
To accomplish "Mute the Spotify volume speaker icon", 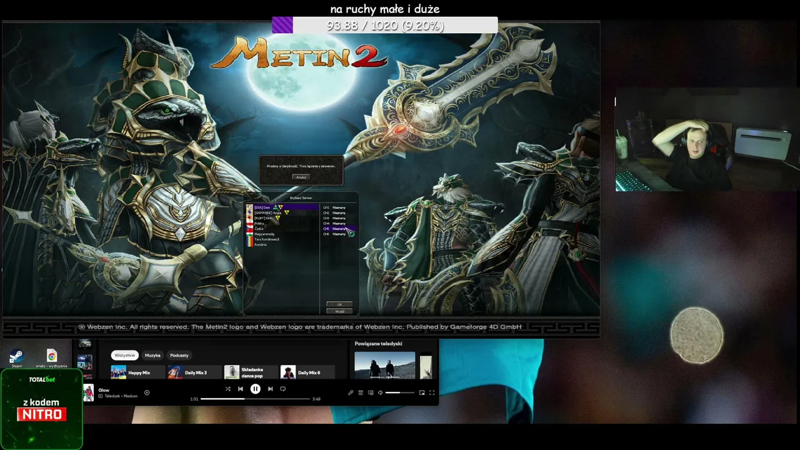I will click(380, 392).
